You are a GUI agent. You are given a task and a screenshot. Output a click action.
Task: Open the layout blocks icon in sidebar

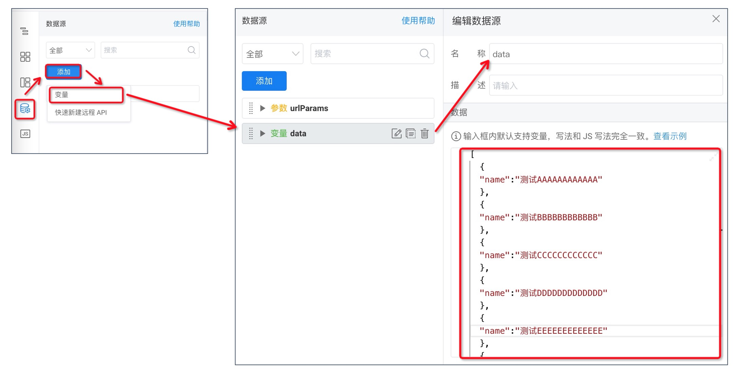point(25,82)
